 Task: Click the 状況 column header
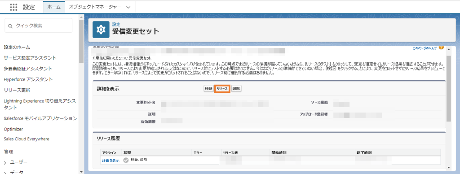[x=127, y=153]
